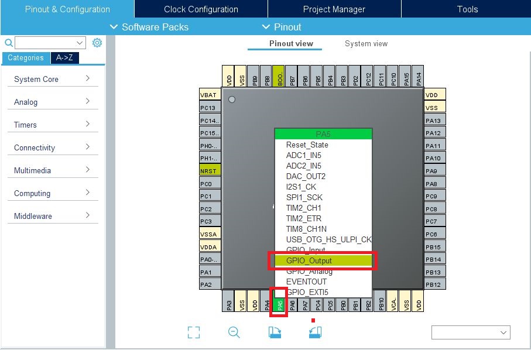
Task: Open the Software Packs dropdown
Action: (x=149, y=27)
